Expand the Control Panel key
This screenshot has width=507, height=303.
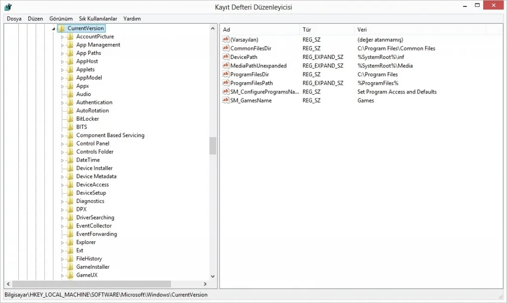(x=62, y=144)
